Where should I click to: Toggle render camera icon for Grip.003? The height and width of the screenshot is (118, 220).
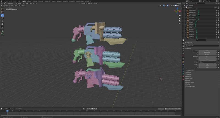coord(218,26)
